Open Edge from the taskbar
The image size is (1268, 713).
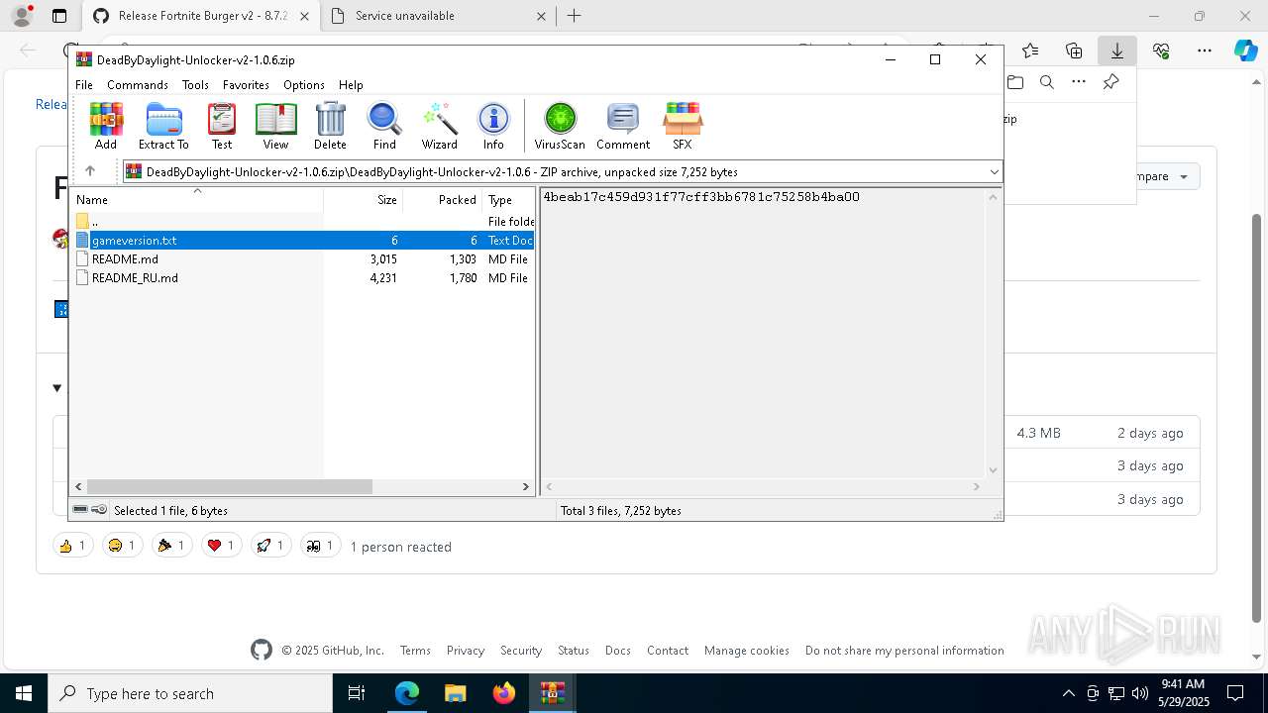407,693
